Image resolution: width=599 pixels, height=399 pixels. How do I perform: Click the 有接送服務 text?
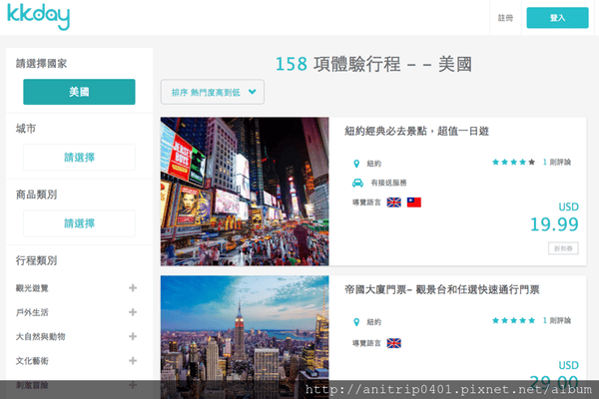(x=389, y=183)
